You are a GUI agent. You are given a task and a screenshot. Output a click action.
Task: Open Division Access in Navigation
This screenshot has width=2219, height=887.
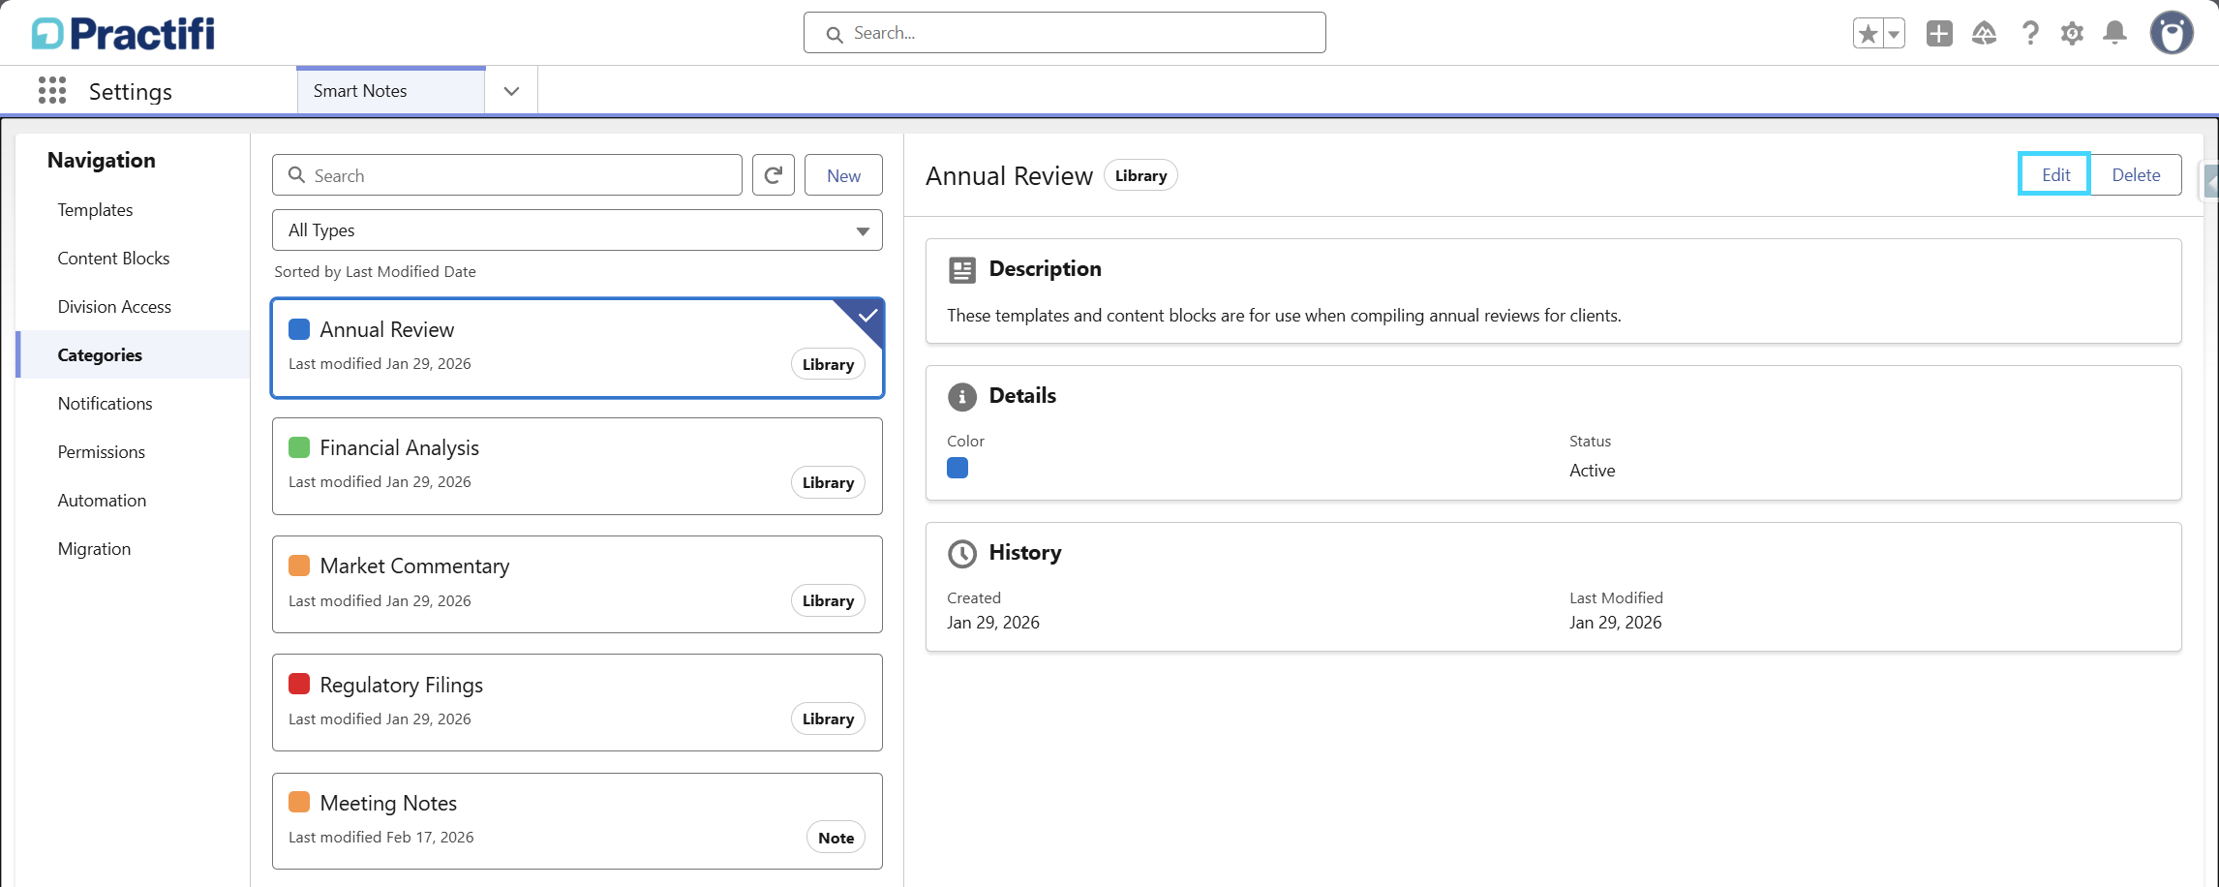114,307
